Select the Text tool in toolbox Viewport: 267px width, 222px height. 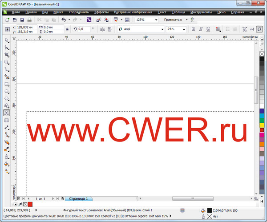[7, 113]
